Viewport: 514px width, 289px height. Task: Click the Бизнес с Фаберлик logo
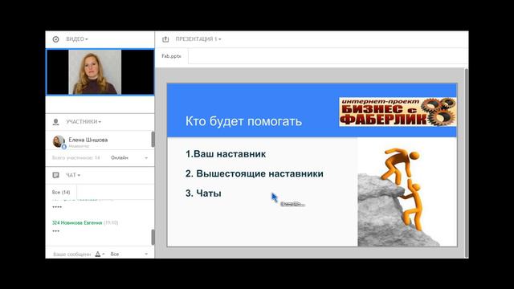click(x=398, y=112)
